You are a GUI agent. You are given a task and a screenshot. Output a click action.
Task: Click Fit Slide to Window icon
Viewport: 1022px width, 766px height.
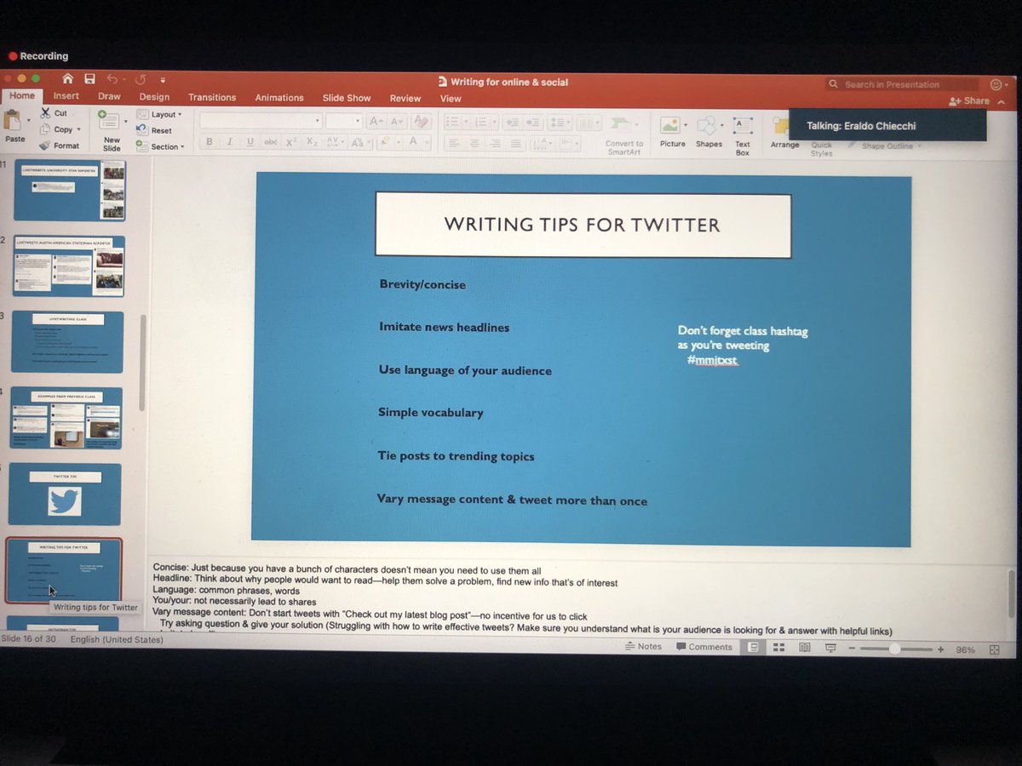point(994,649)
